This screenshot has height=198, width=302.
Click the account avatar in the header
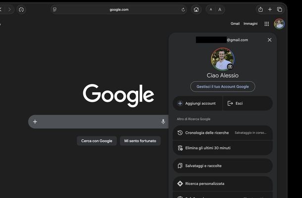(x=279, y=24)
